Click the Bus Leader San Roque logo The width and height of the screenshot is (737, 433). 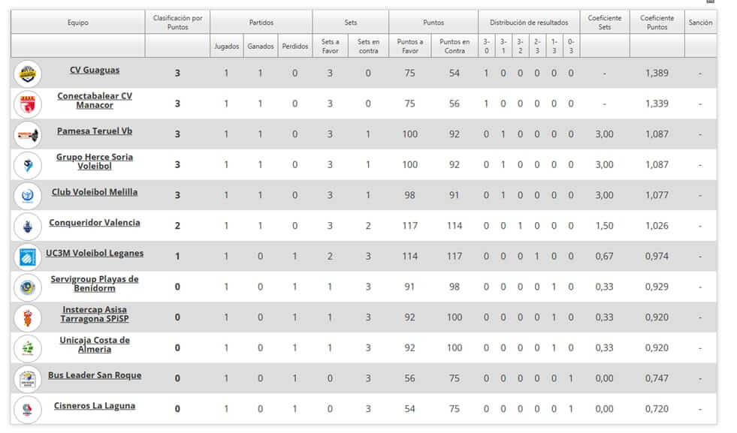[x=28, y=378]
